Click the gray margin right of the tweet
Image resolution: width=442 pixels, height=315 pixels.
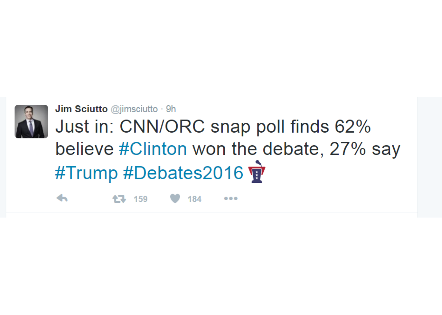click(430, 157)
